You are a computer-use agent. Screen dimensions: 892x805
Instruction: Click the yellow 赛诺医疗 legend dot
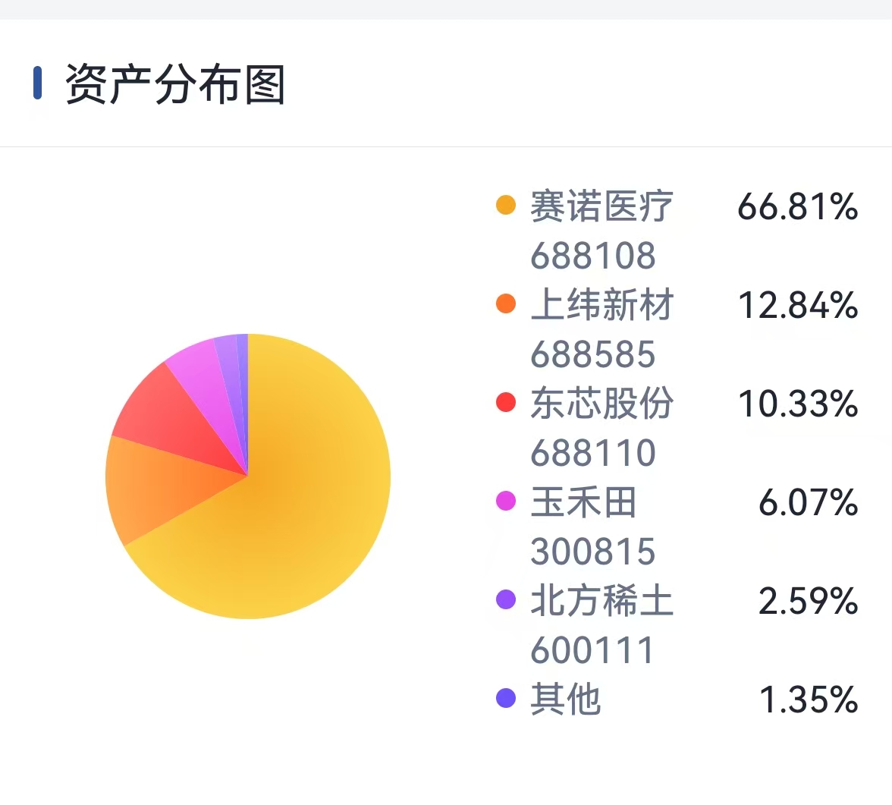point(506,205)
